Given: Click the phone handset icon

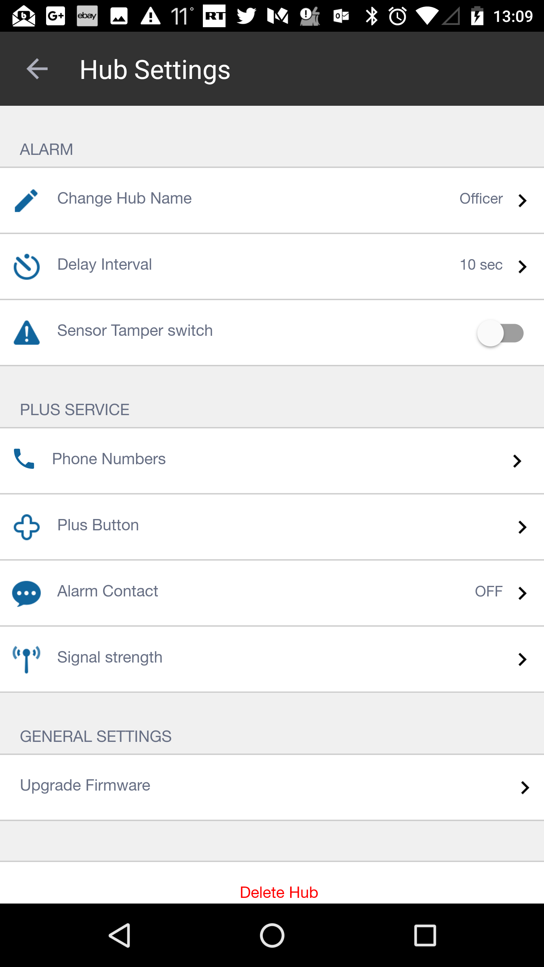Looking at the screenshot, I should point(24,459).
